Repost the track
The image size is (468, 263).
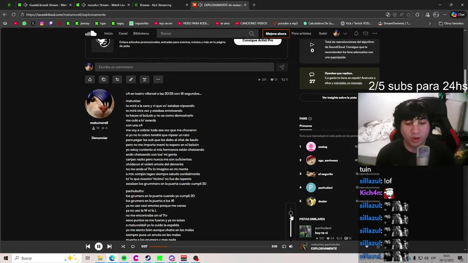pos(117,79)
